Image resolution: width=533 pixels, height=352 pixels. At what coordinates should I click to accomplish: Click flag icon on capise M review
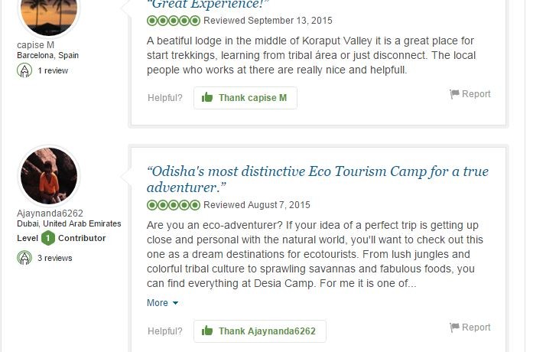454,94
